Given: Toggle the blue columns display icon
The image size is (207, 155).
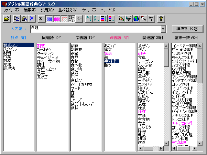Looking at the screenshot, I should click(x=49, y=19).
